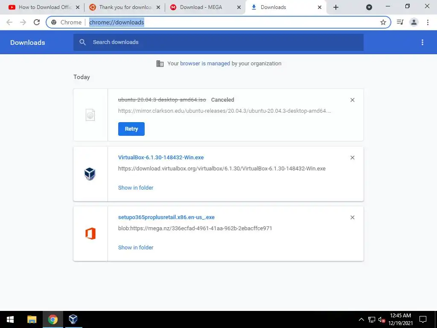Open the network status tray icon
This screenshot has width=437, height=328.
click(372, 319)
